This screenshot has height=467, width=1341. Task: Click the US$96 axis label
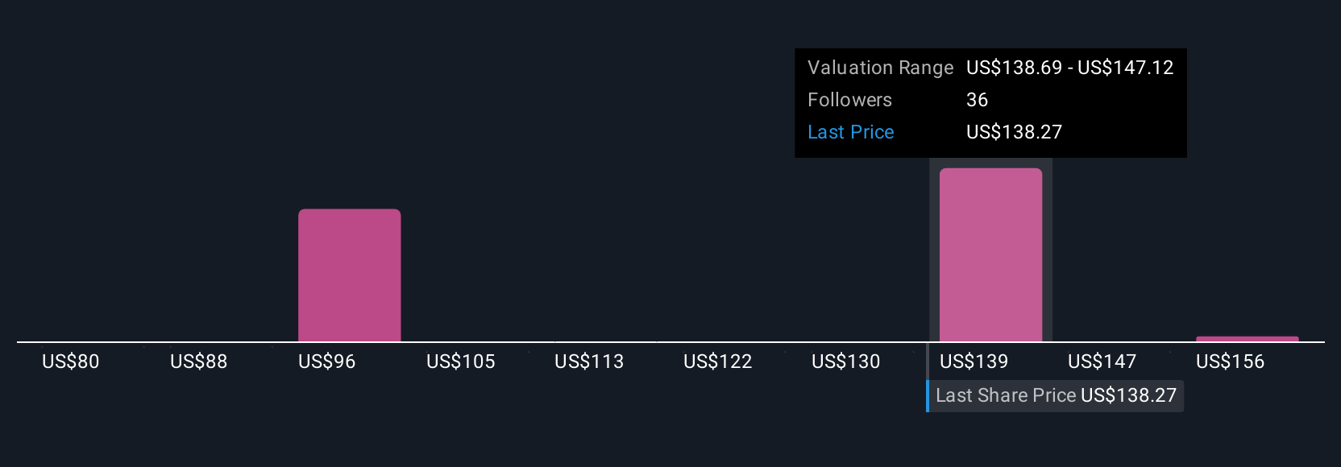click(326, 362)
